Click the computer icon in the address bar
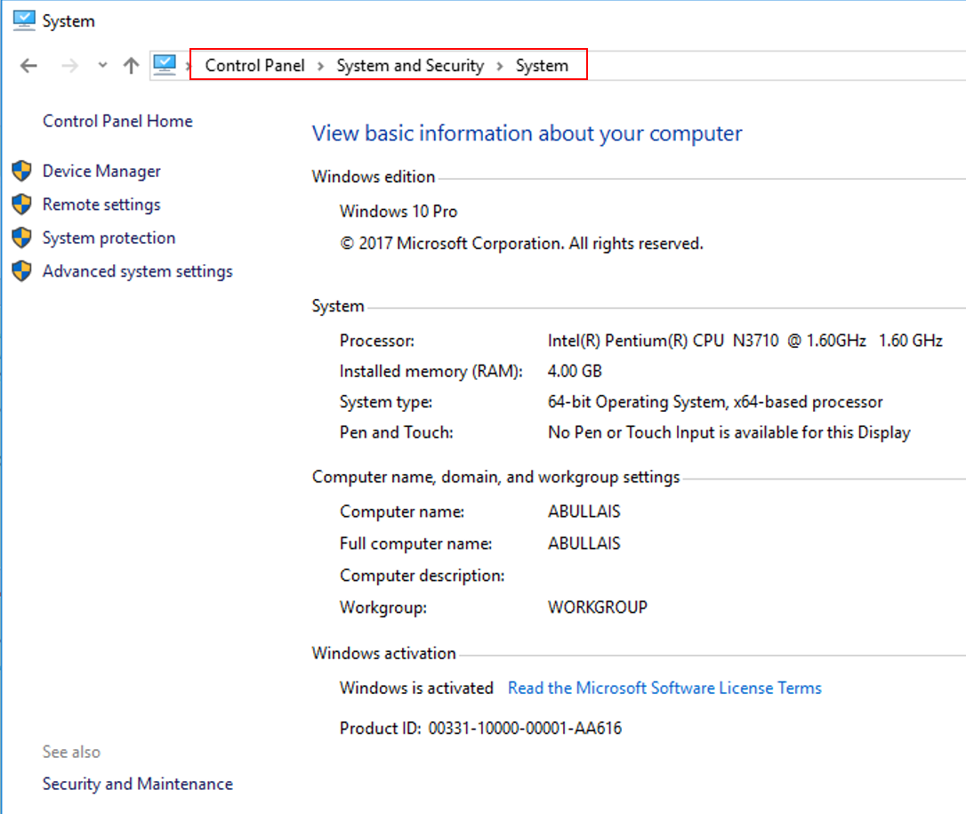966x814 pixels. (x=165, y=64)
